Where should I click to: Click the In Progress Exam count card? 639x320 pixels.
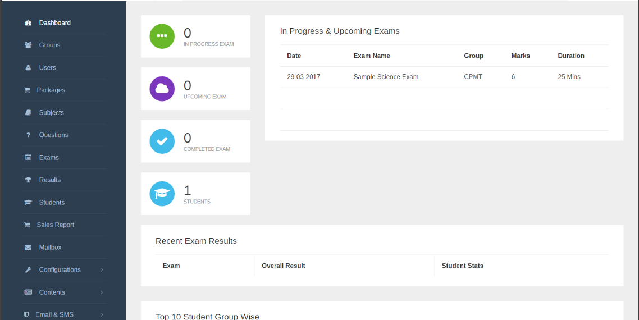[x=195, y=36]
